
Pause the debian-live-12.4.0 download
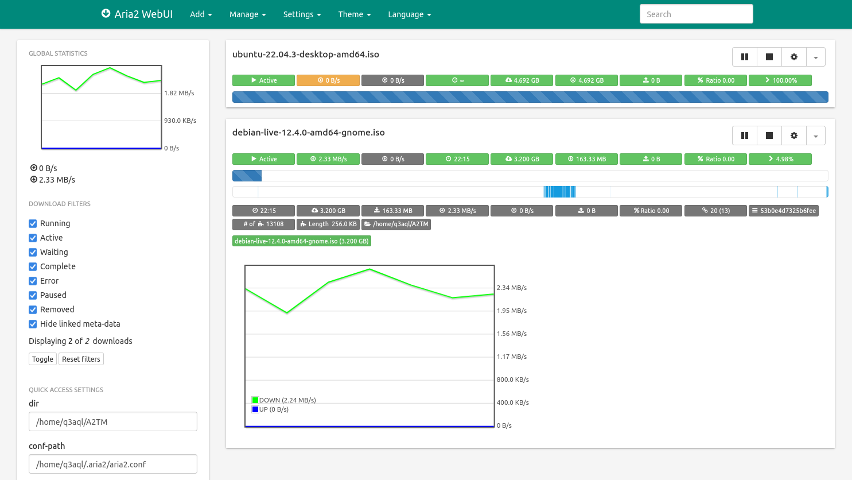coord(745,136)
